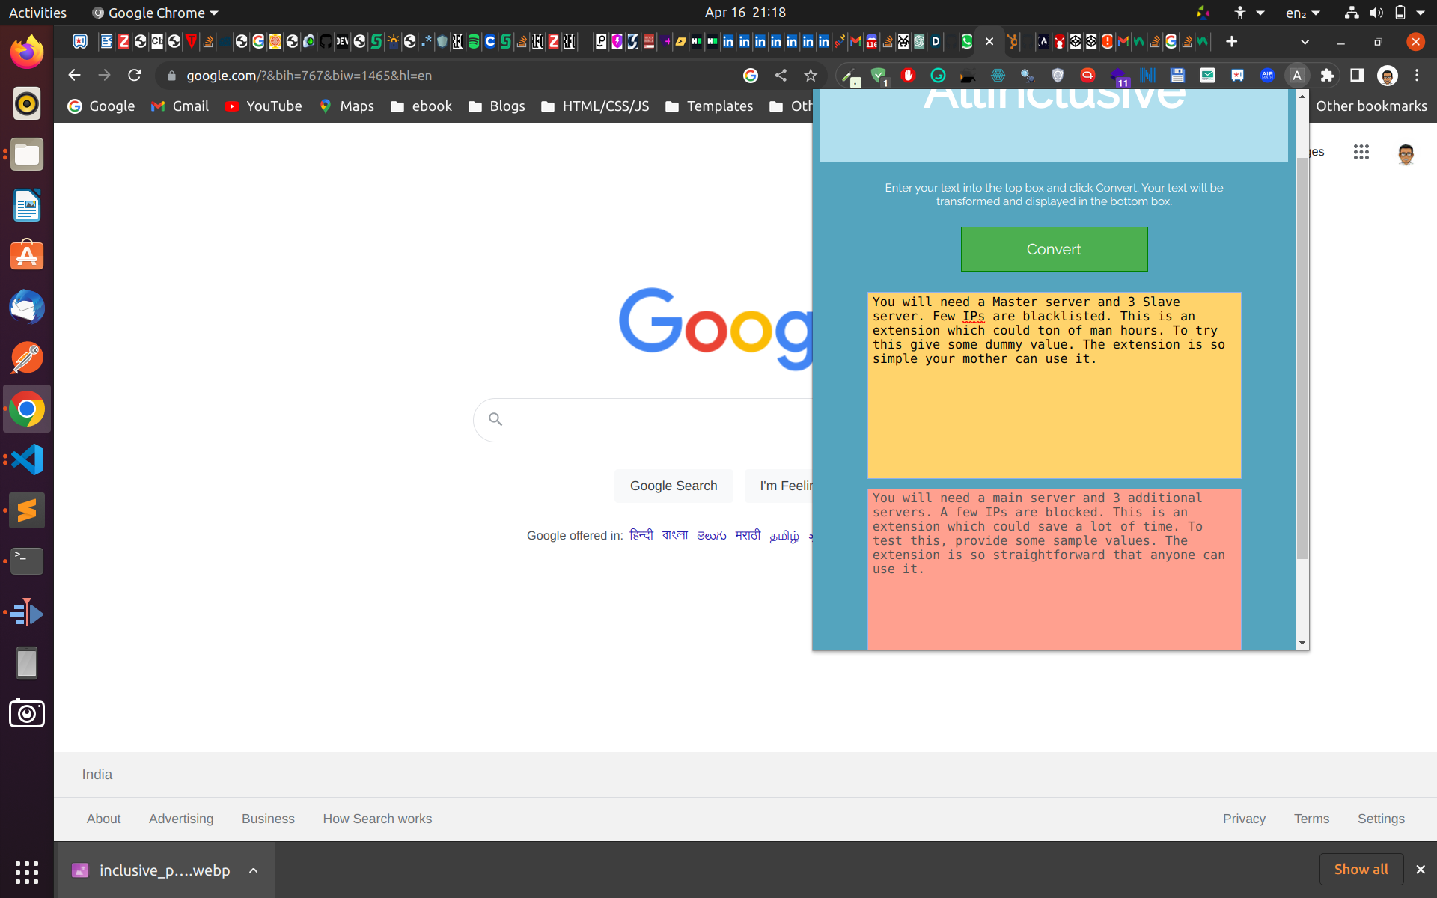
Task: Open the Google apps grid
Action: [x=1361, y=153]
